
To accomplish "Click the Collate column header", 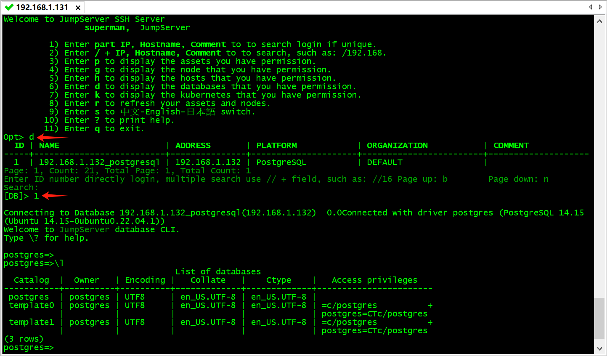I will tap(208, 280).
